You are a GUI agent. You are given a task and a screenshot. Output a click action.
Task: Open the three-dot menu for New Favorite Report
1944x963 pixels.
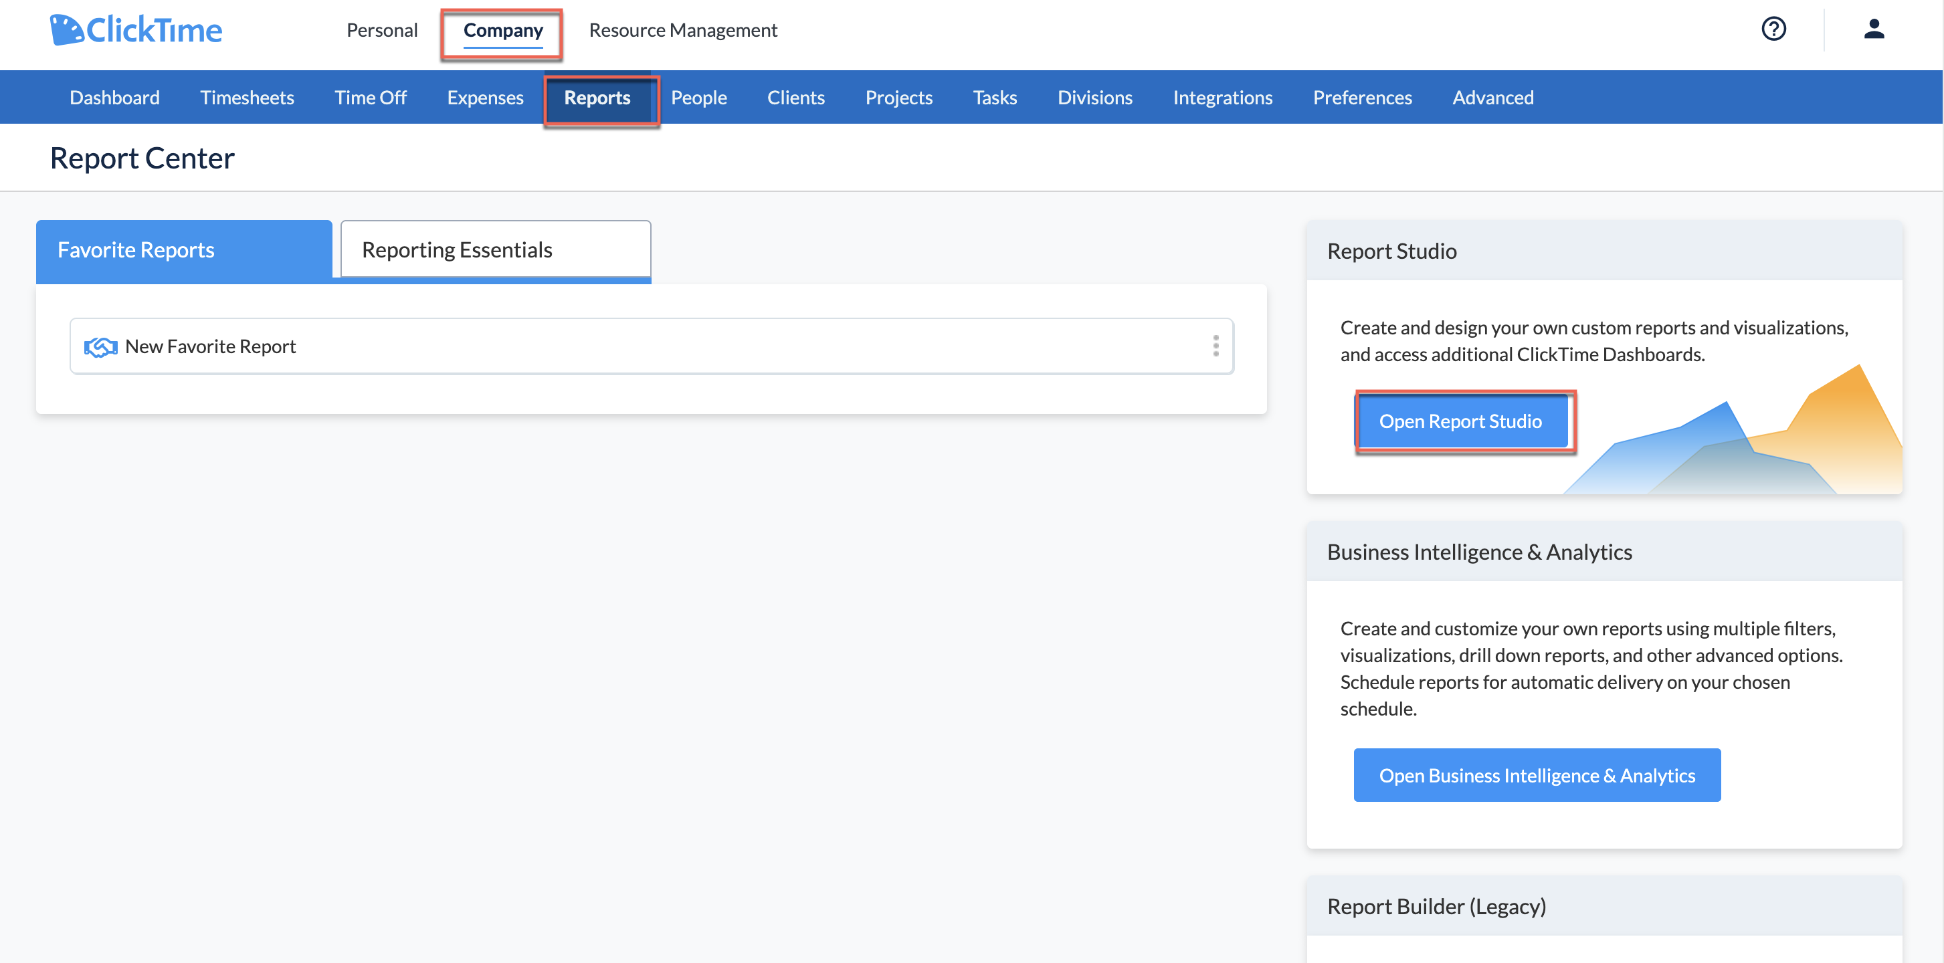(1215, 346)
